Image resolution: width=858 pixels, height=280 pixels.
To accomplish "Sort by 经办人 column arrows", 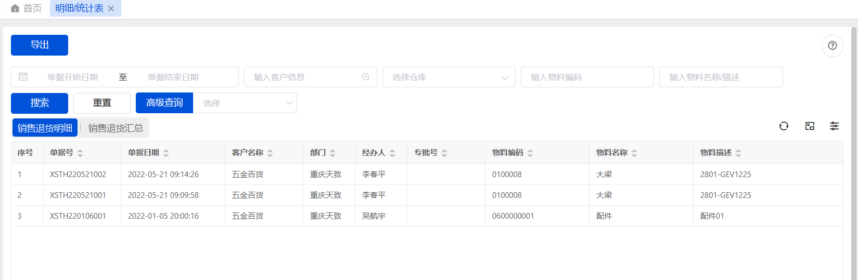I will [392, 153].
